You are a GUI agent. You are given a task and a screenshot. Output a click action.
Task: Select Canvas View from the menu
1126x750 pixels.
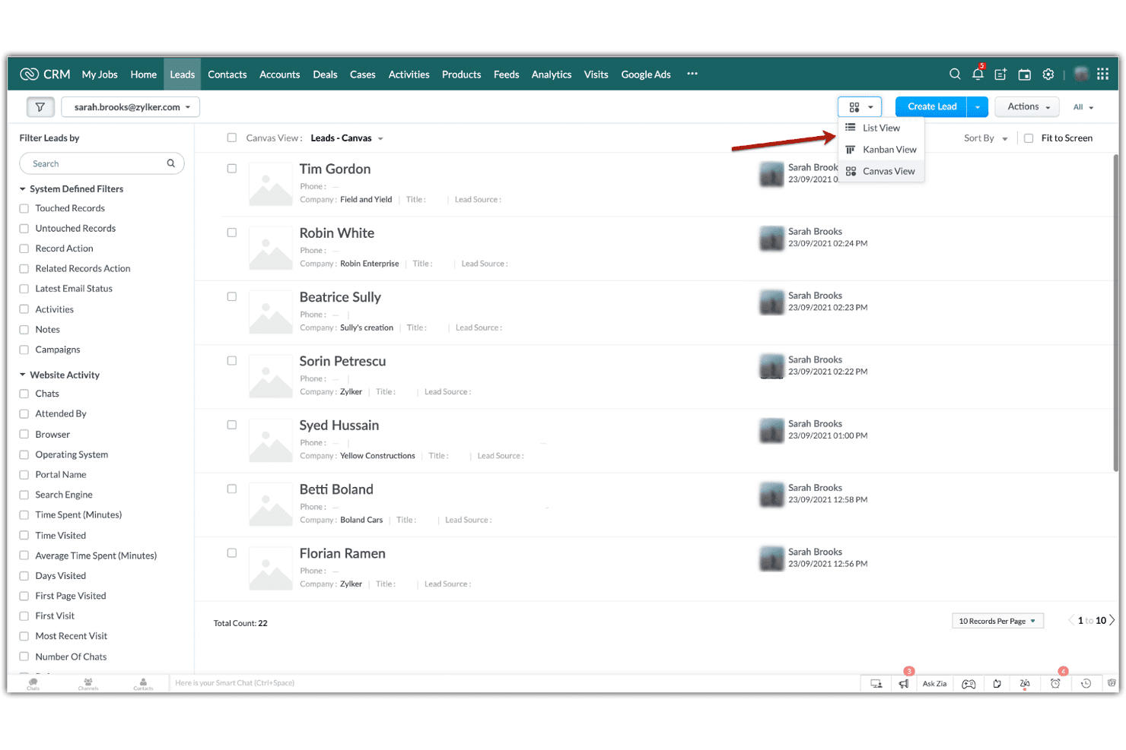point(881,171)
